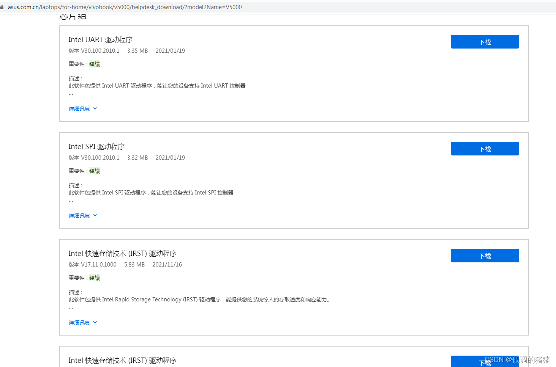Click the first Intel 快速存储技术 (IRST) title
Viewport: 556px width, 367px height.
(122, 254)
